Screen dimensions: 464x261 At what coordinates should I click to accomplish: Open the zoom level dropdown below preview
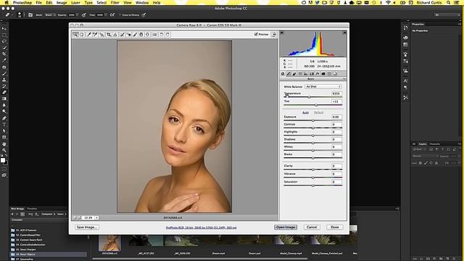(96, 217)
